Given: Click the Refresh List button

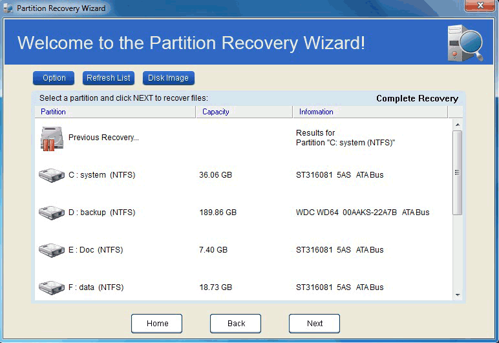Looking at the screenshot, I should pyautogui.click(x=109, y=78).
